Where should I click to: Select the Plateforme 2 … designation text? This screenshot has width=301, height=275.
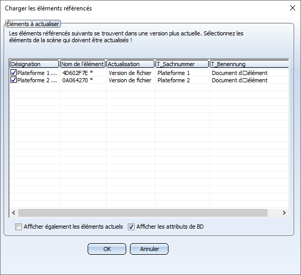point(37,80)
